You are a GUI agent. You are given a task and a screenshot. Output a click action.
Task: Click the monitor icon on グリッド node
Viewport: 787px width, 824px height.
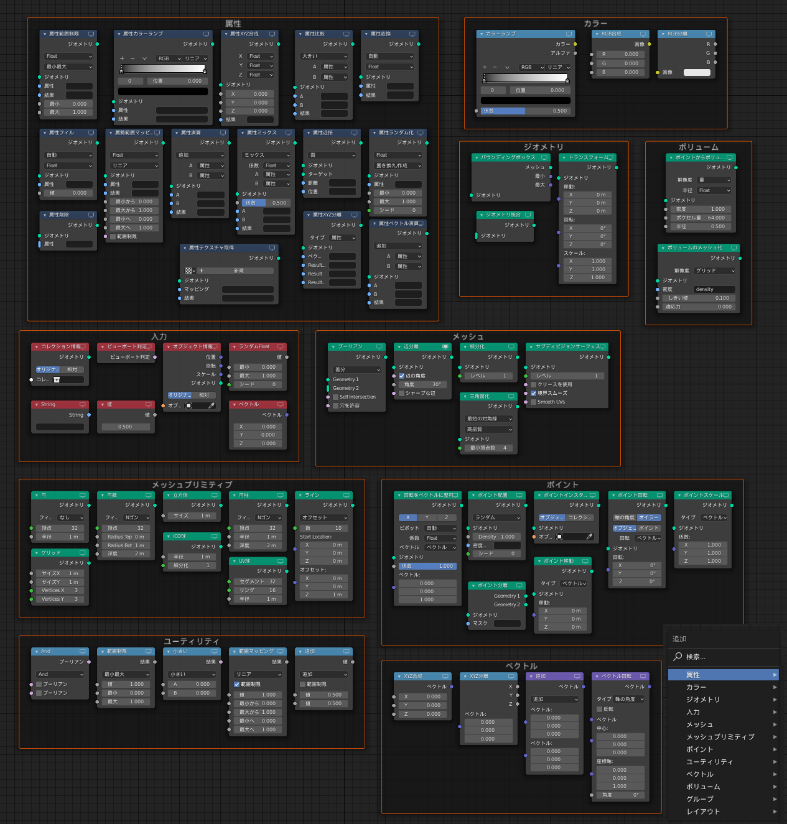pyautogui.click(x=83, y=552)
